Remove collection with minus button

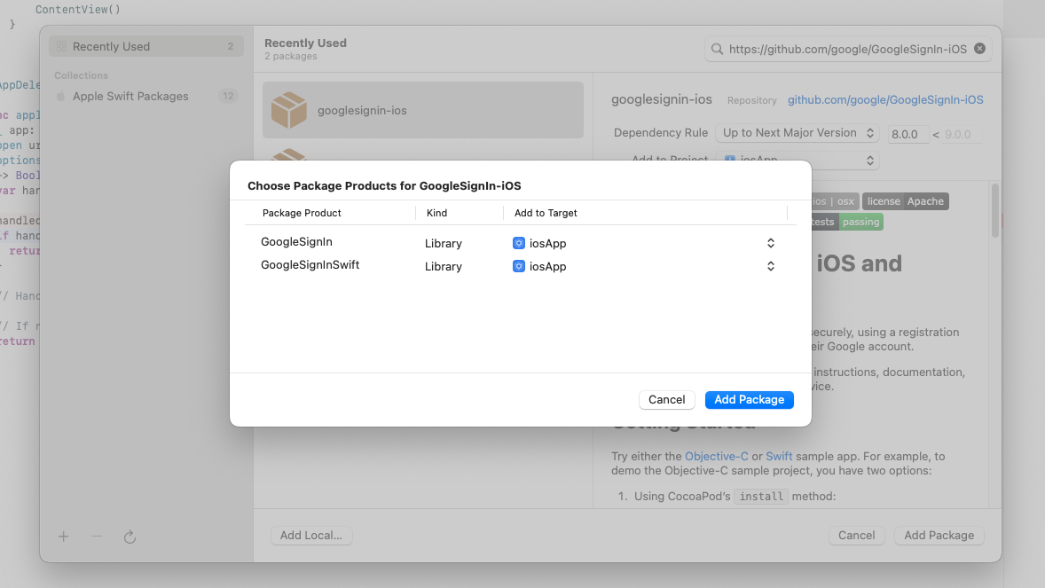click(x=97, y=536)
